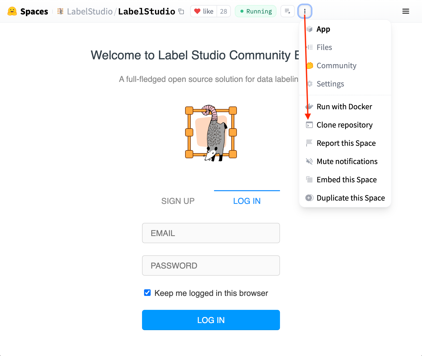Click the blue LOG IN button
The width and height of the screenshot is (422, 356).
[x=211, y=320]
